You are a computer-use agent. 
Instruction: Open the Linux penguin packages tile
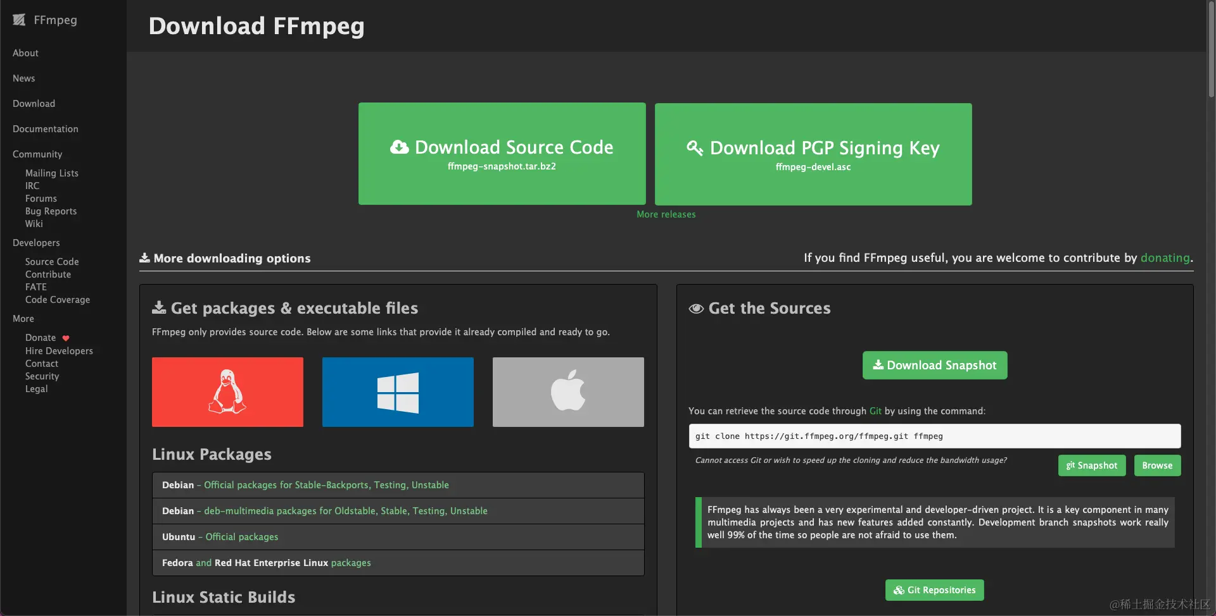pyautogui.click(x=227, y=391)
